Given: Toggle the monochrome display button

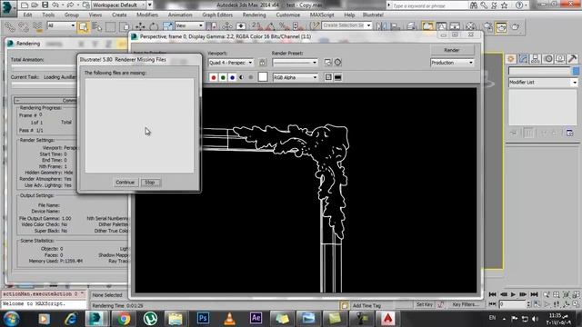Looking at the screenshot, I should pyautogui.click(x=251, y=77).
